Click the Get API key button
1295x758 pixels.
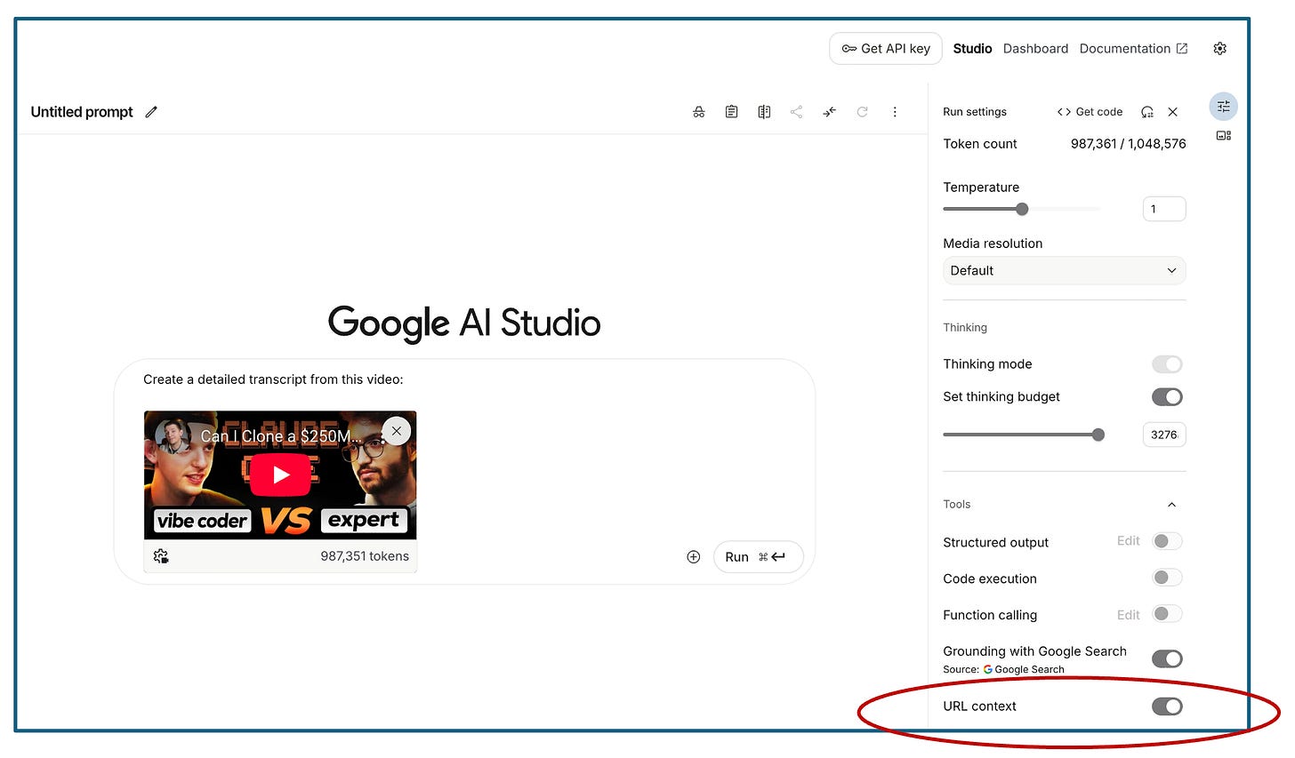(x=886, y=49)
